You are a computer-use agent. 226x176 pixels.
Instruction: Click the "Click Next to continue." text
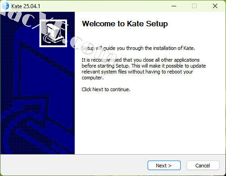[106, 89]
